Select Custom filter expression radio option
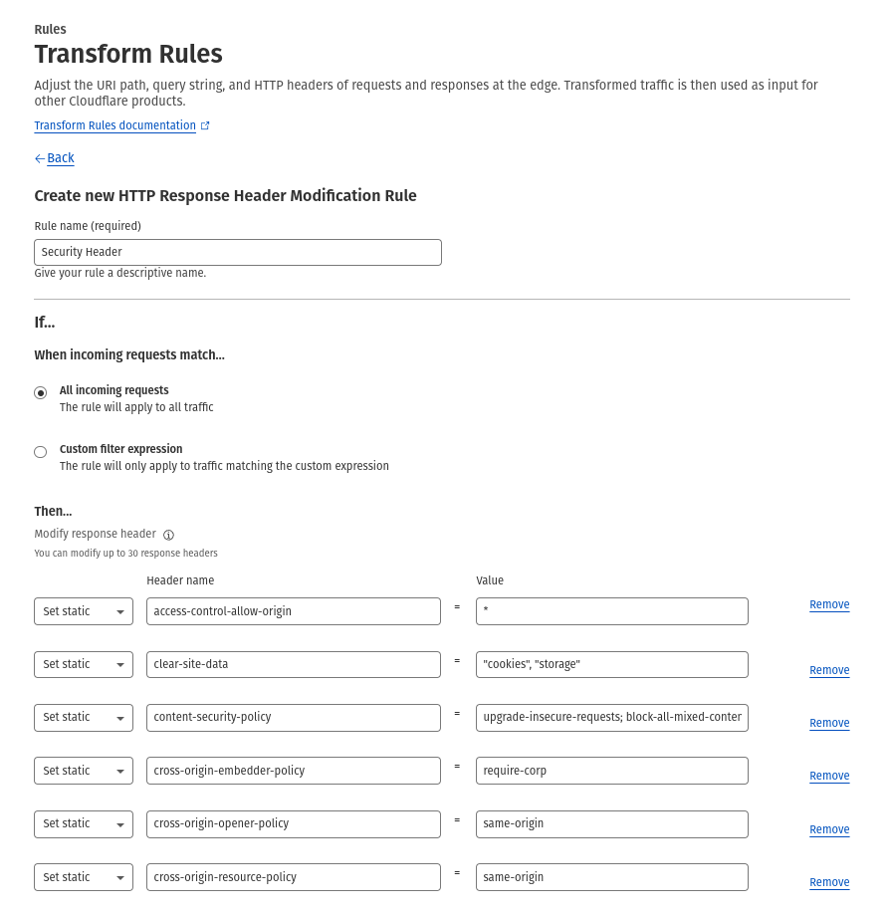Viewport: 889px width, 915px height. coord(41,451)
